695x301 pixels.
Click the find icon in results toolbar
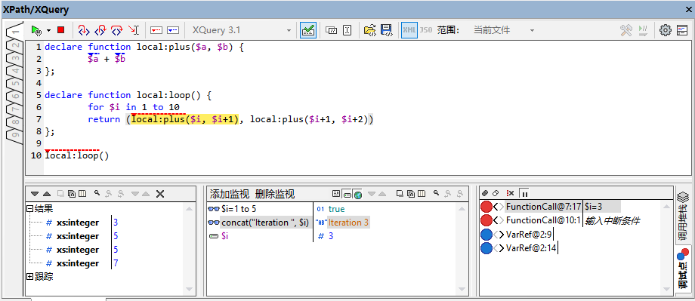click(x=97, y=193)
